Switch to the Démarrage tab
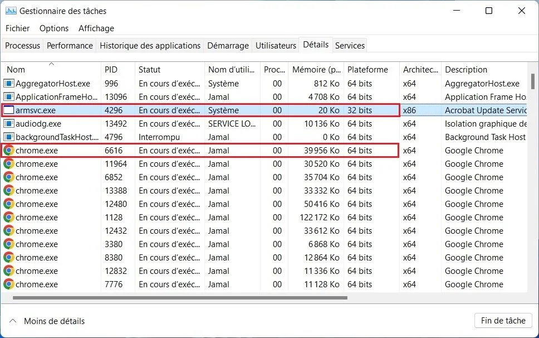This screenshot has height=338, width=539. point(228,45)
